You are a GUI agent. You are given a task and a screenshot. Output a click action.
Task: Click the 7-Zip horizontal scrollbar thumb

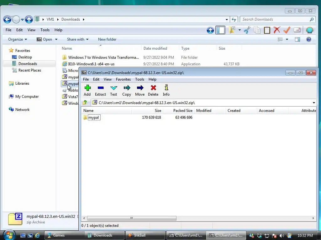[x=132, y=218]
